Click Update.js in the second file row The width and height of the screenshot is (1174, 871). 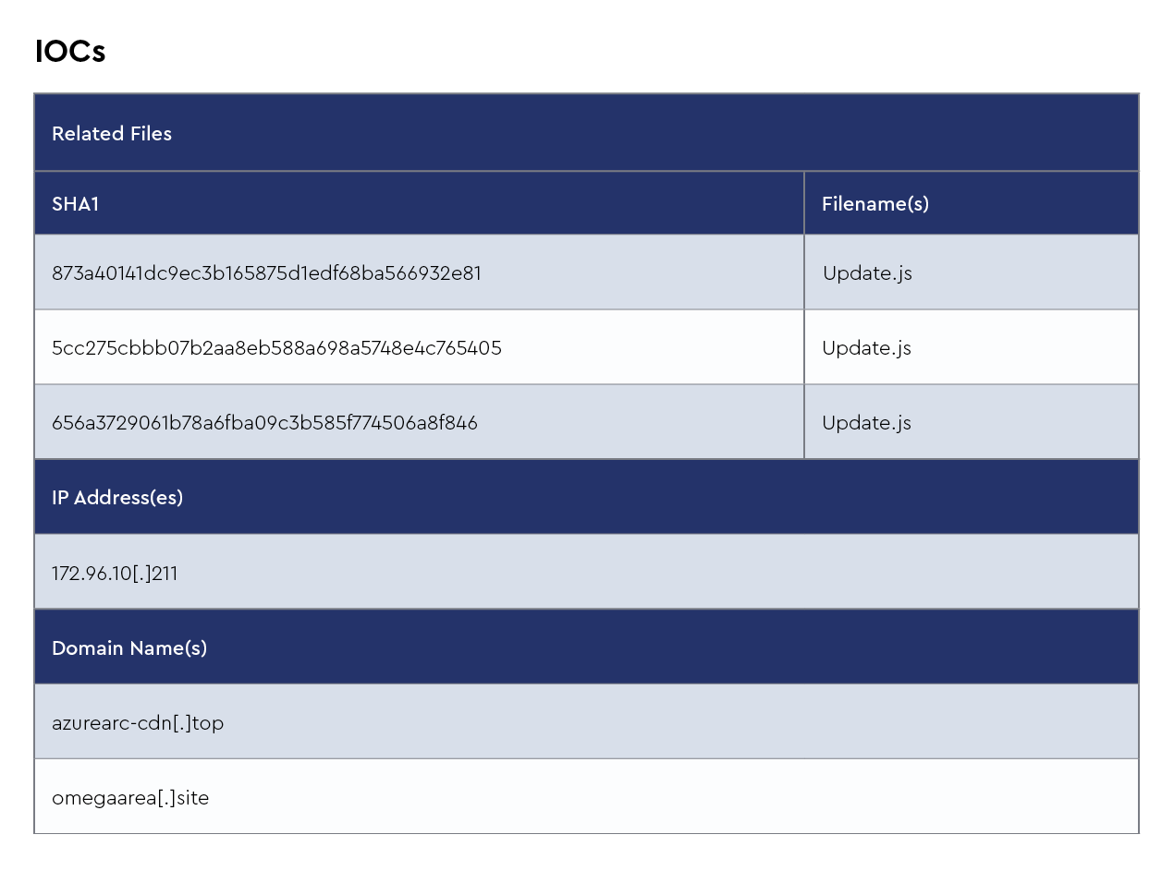[867, 348]
